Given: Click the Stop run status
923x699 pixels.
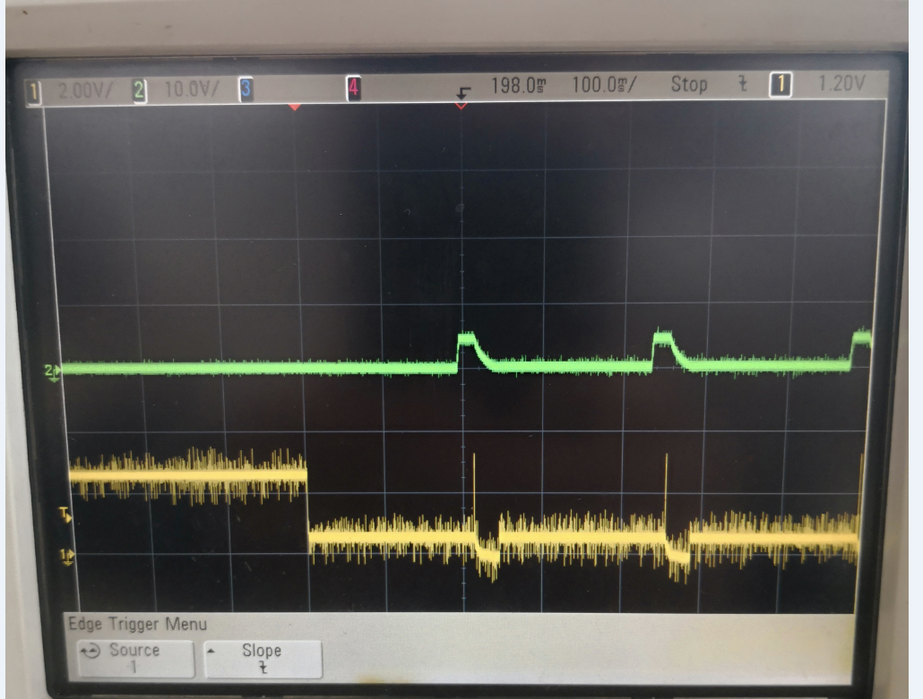Looking at the screenshot, I should click(689, 84).
